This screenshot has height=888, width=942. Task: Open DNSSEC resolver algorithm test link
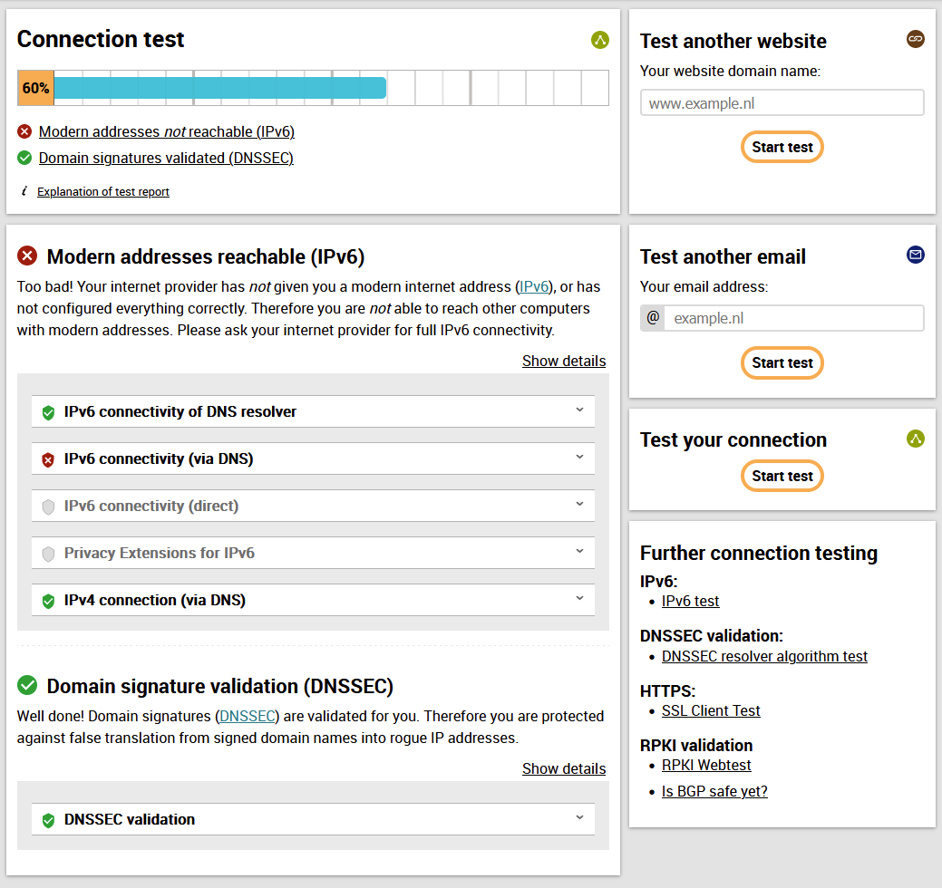point(764,656)
